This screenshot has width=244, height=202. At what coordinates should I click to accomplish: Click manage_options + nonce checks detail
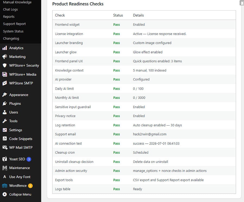(x=170, y=171)
